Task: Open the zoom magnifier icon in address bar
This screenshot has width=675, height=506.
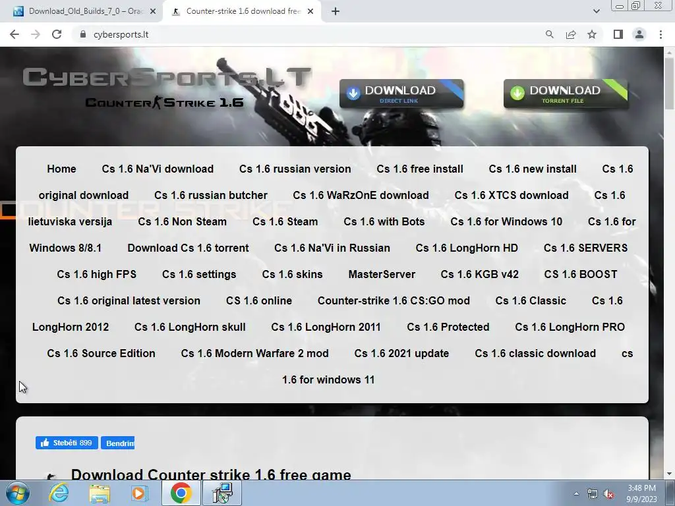Action: 549,34
